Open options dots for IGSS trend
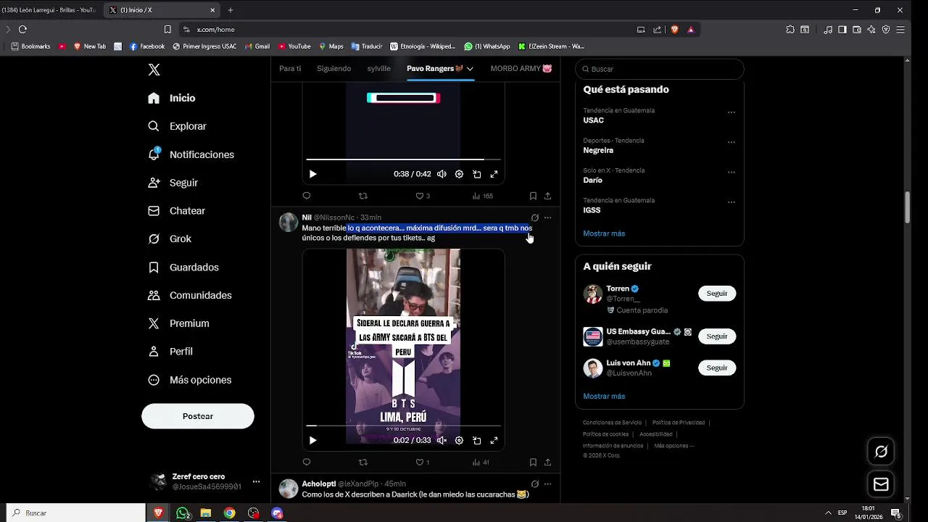Viewport: 928px width, 522px height. [x=732, y=202]
